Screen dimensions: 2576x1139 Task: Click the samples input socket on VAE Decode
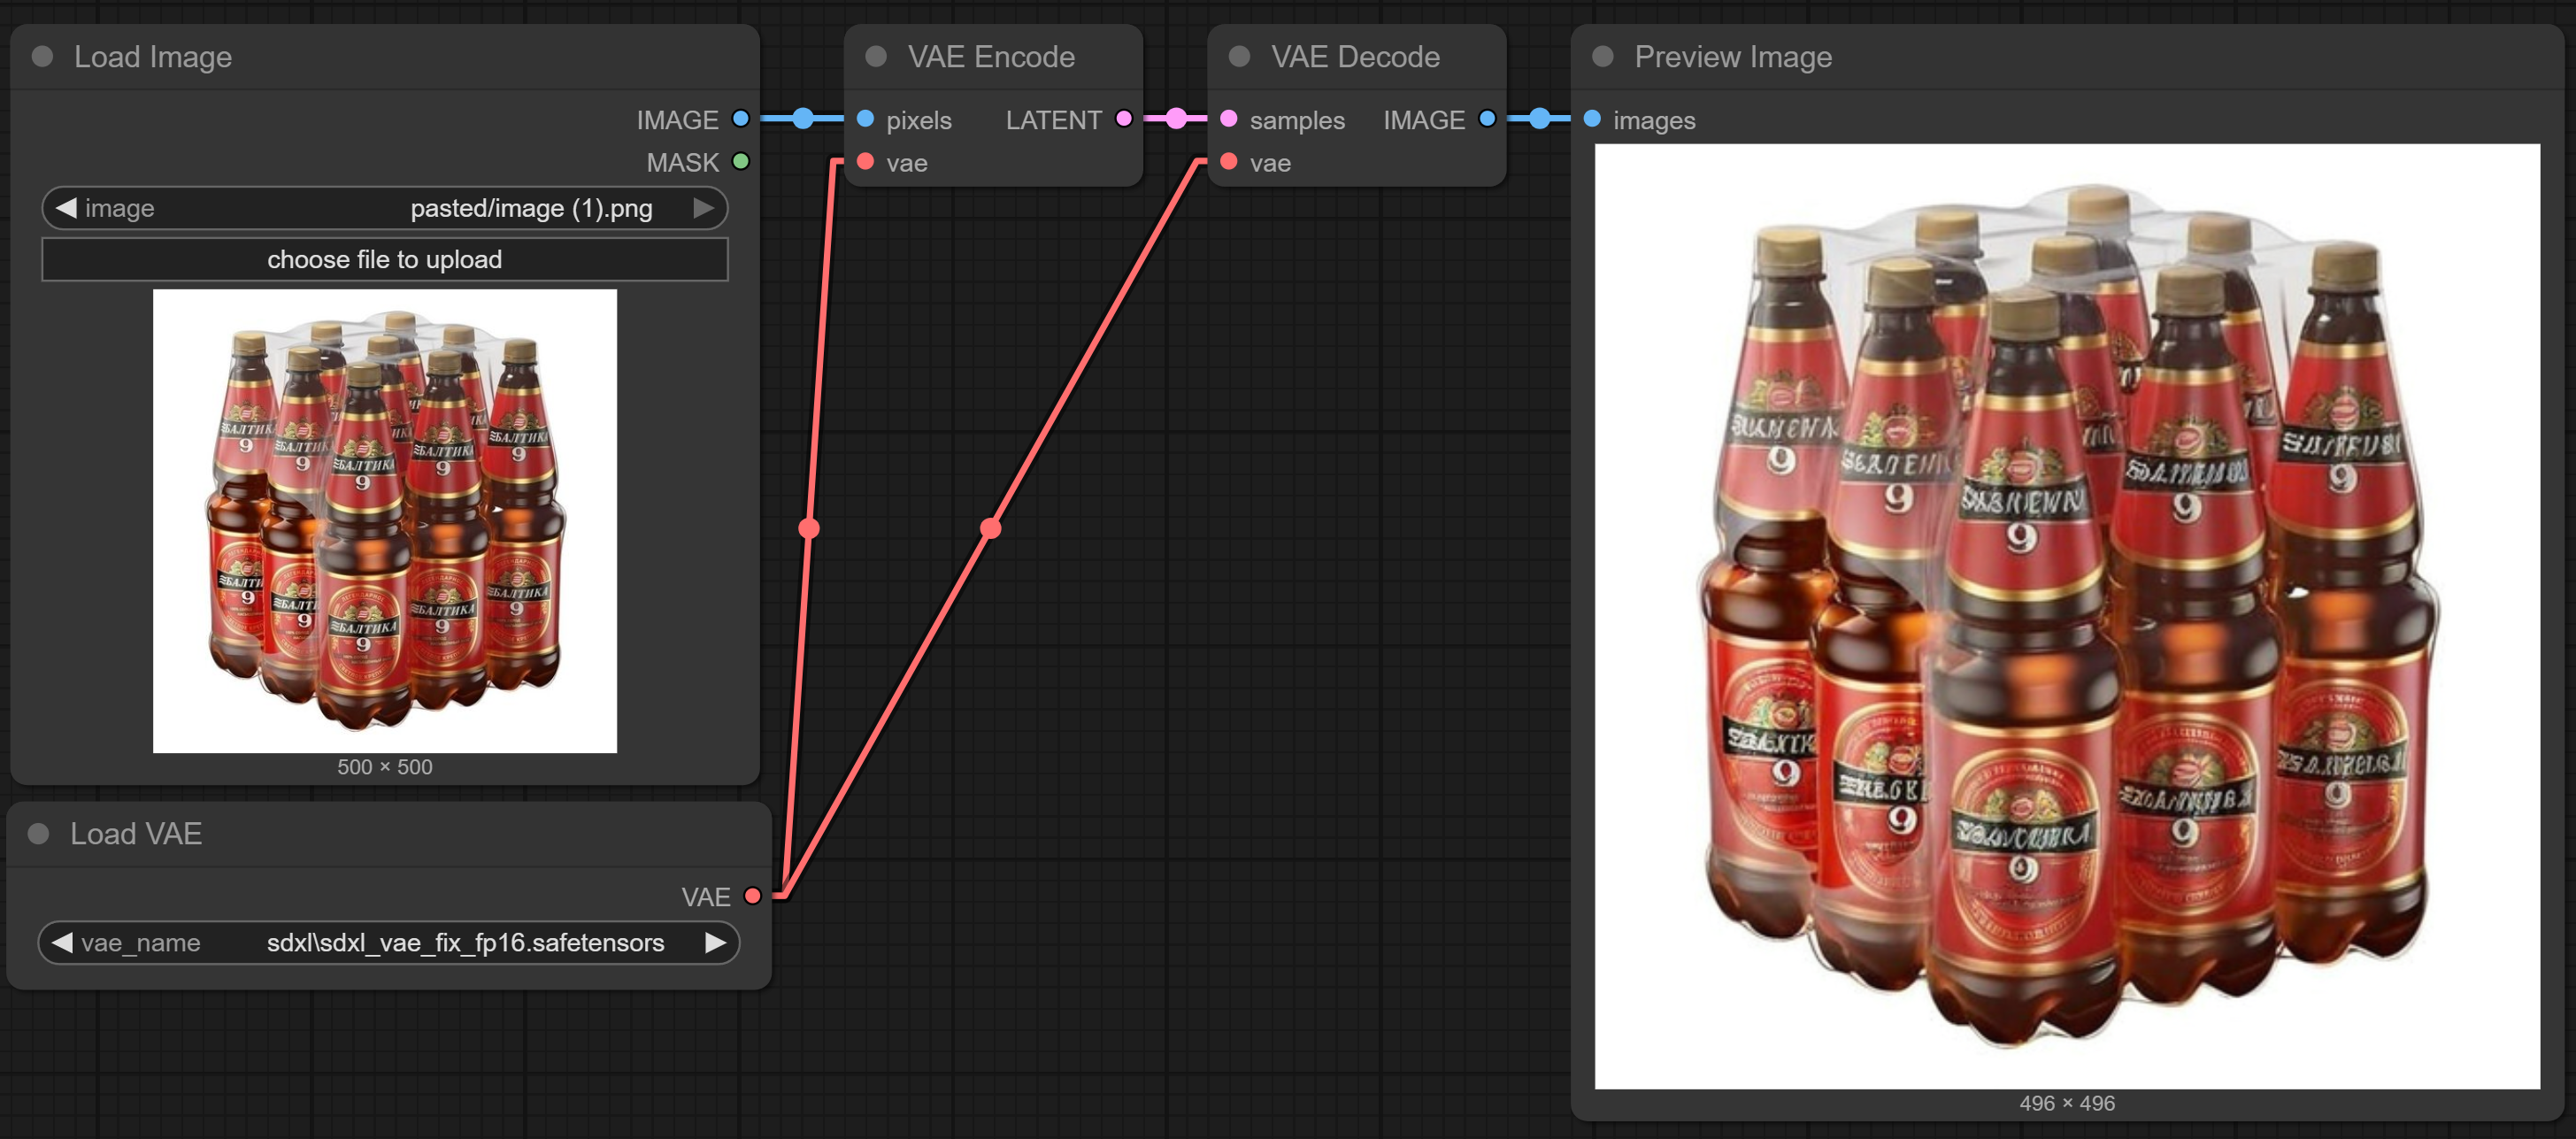[1229, 119]
